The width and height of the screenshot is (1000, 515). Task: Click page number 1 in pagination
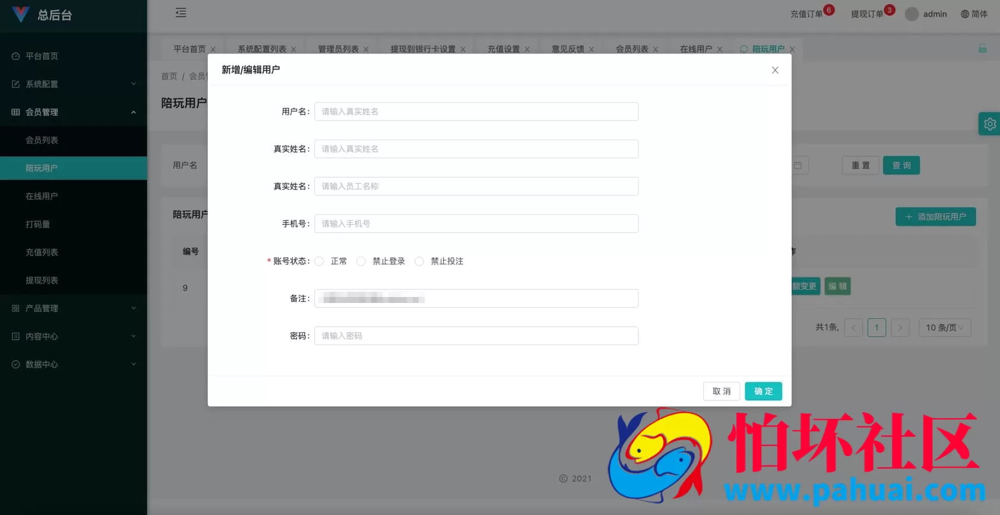876,327
